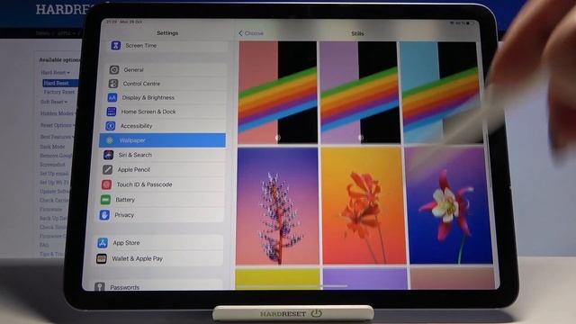Select purple rainbow stripe wallpaper
The height and width of the screenshot is (324, 576).
tap(360, 92)
